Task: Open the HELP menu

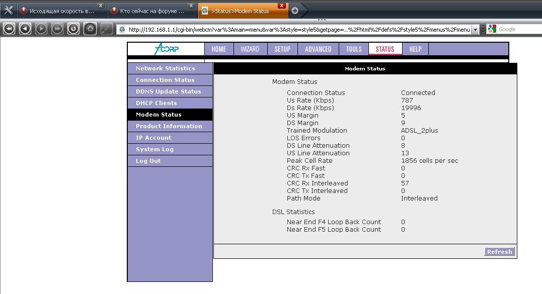Action: coord(416,49)
